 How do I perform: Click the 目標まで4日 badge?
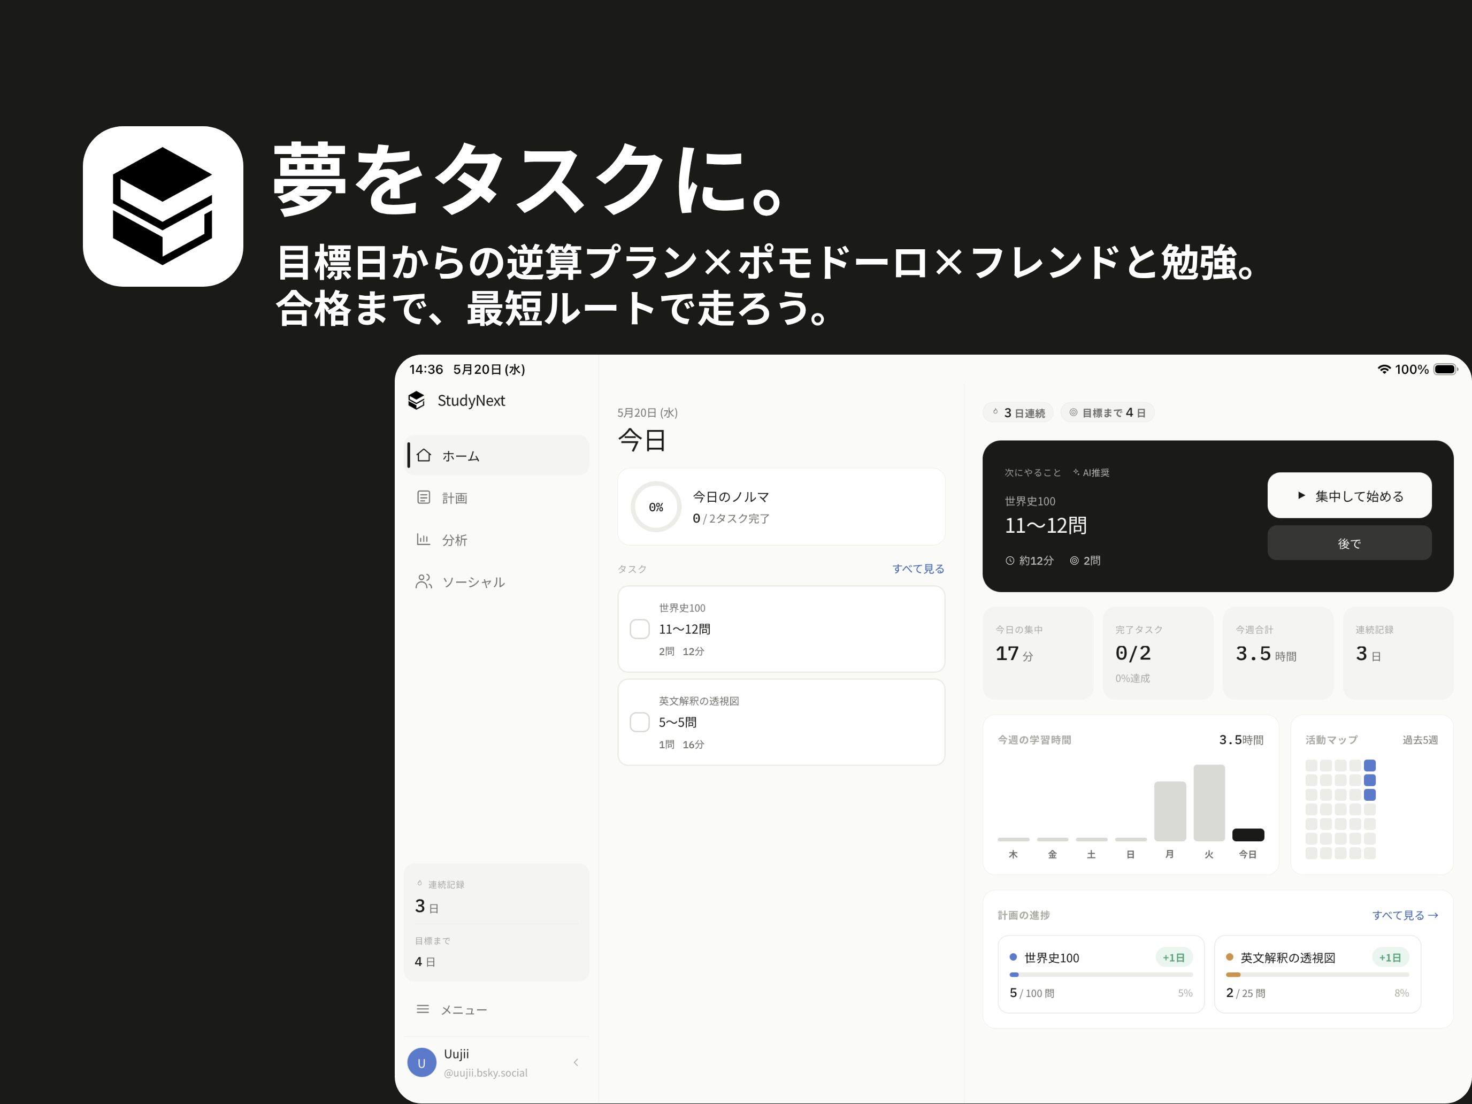tap(1107, 412)
